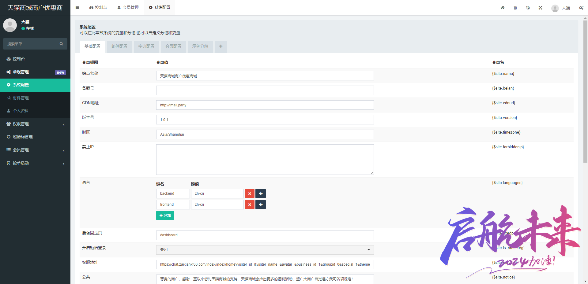The width and height of the screenshot is (588, 284).
Task: Click the new badge beside 常规管理
Action: tap(60, 72)
